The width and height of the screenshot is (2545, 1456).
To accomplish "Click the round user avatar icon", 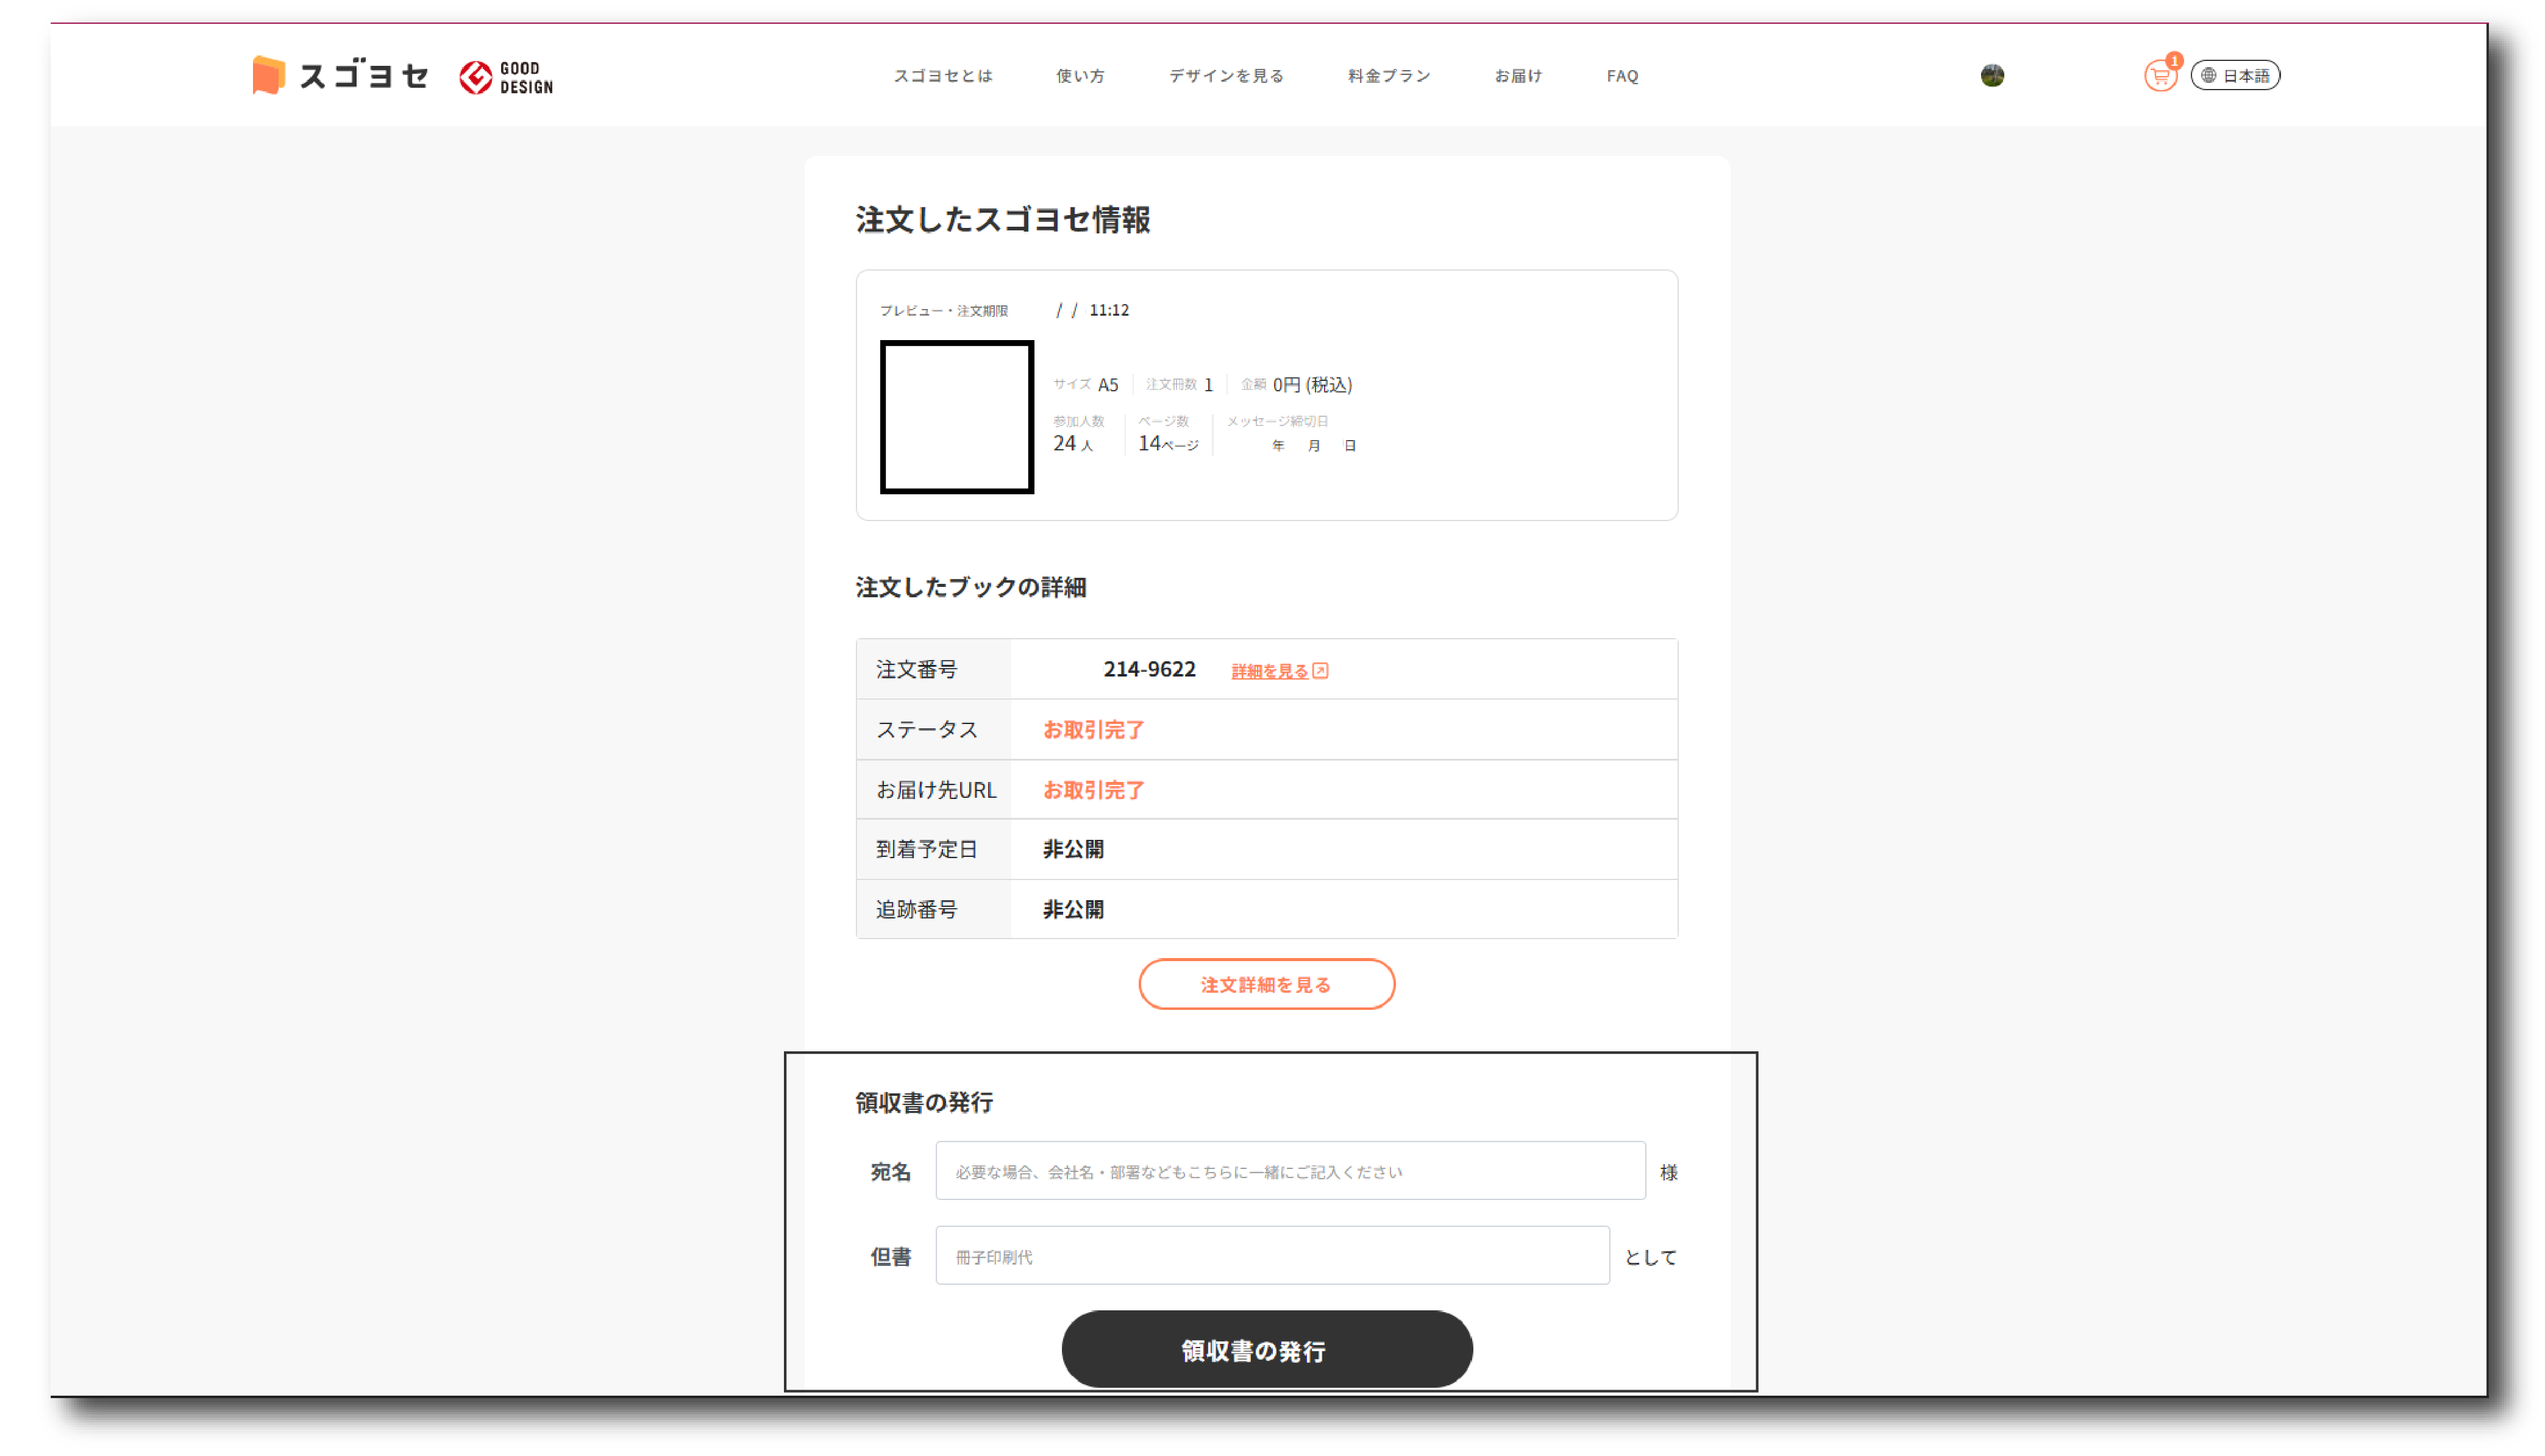I will [1992, 75].
